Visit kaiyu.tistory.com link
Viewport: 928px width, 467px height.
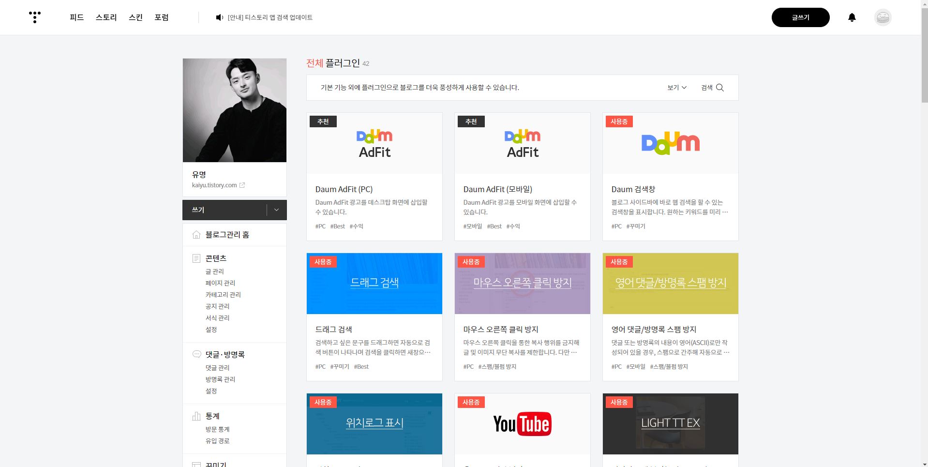214,185
